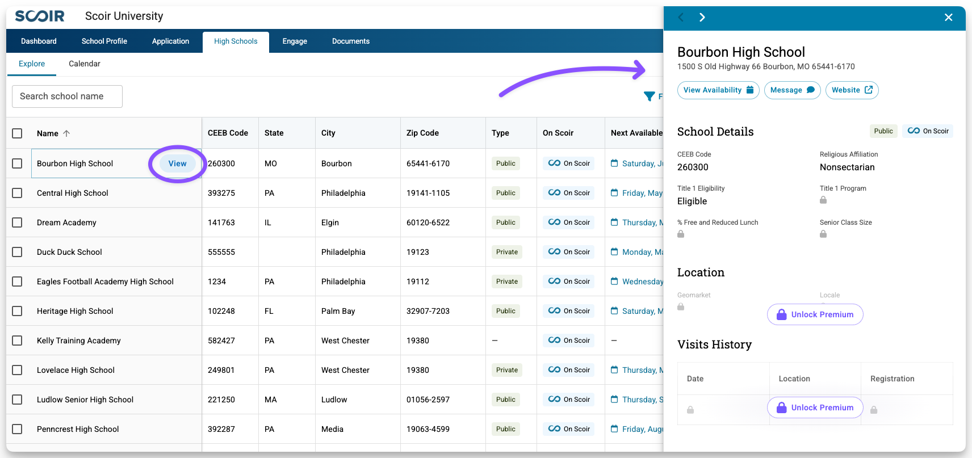Click the Lovelace High School name
Viewport: 972px width, 458px height.
click(x=76, y=370)
